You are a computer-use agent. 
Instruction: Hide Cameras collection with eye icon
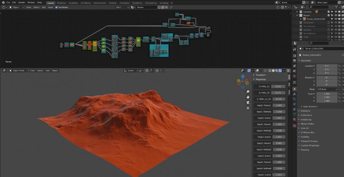(336, 12)
